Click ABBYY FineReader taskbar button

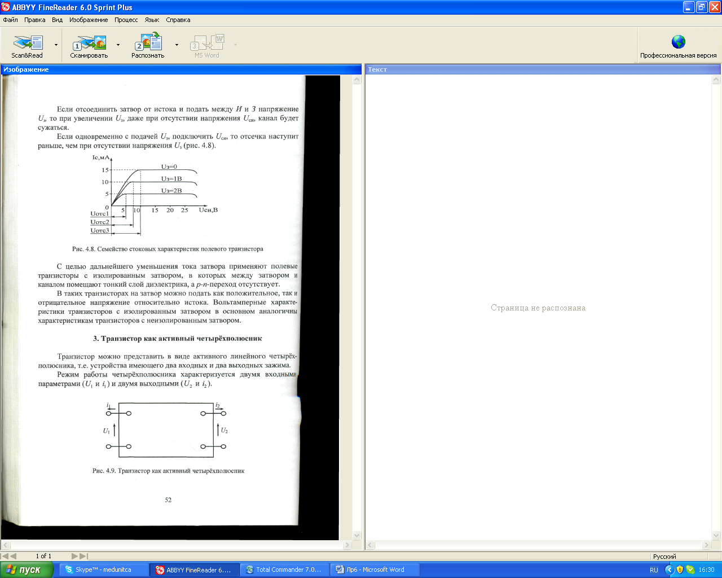point(195,570)
